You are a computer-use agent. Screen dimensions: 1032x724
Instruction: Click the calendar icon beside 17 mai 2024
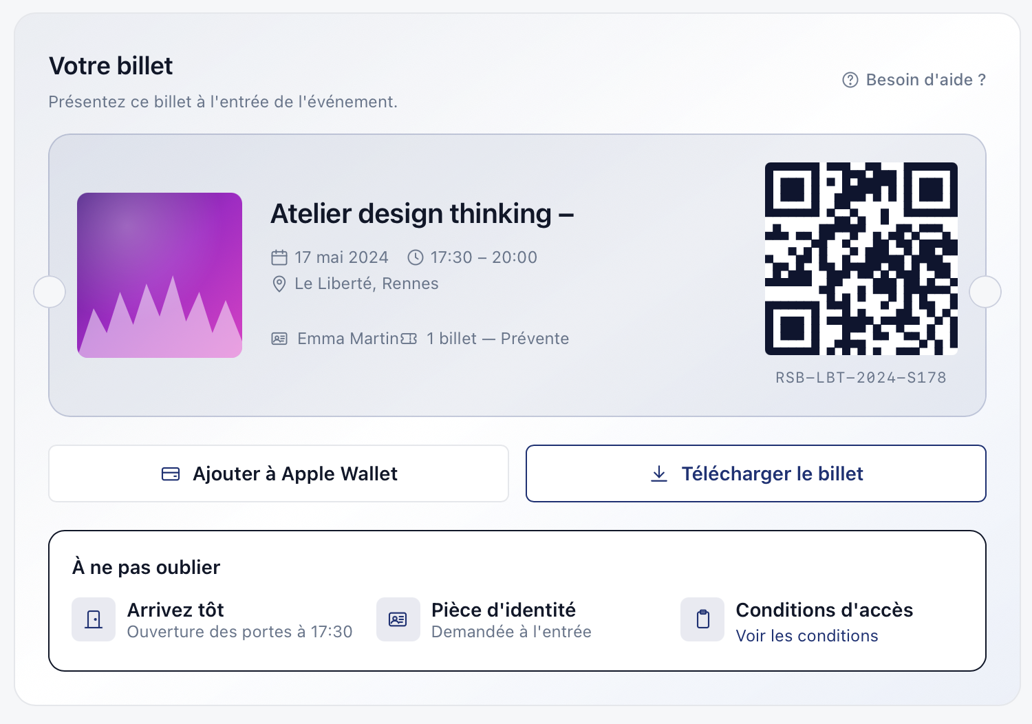click(279, 257)
